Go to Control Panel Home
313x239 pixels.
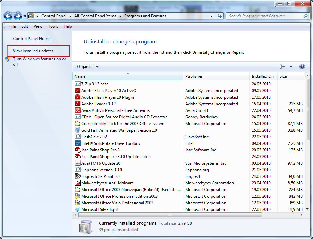(x=32, y=38)
